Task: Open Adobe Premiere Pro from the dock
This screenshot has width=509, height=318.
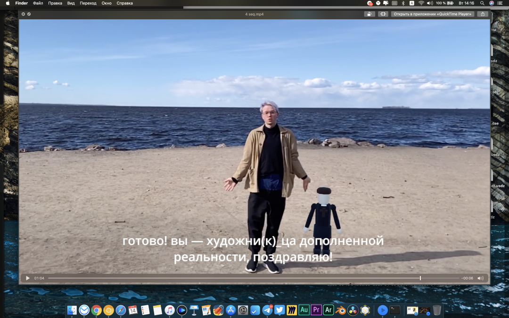Action: [x=316, y=310]
